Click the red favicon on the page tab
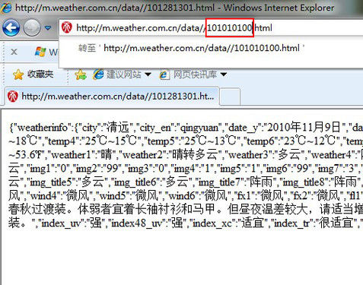This screenshot has height=285, width=363. [13, 97]
